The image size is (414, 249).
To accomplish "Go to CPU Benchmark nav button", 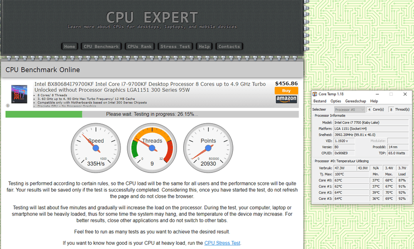I will click(101, 47).
